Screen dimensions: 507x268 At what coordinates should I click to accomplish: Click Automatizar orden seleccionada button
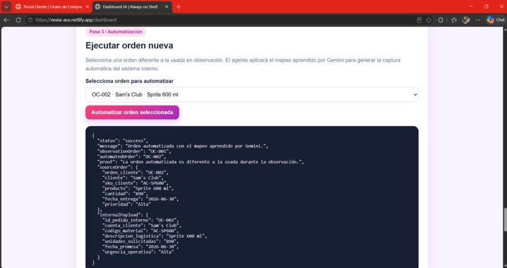tap(132, 112)
